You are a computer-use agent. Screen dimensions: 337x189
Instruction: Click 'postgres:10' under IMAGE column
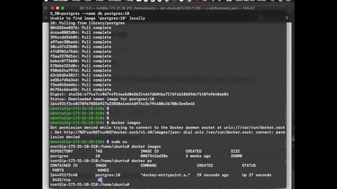pyautogui.click(x=108, y=175)
